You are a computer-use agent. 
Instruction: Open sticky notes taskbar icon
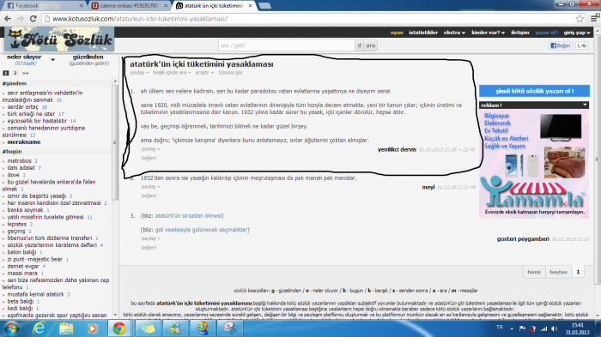[148, 328]
